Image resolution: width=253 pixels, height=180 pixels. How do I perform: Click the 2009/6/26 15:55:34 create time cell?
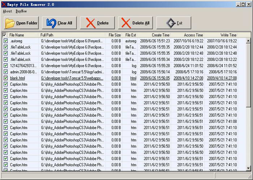pos(155,59)
